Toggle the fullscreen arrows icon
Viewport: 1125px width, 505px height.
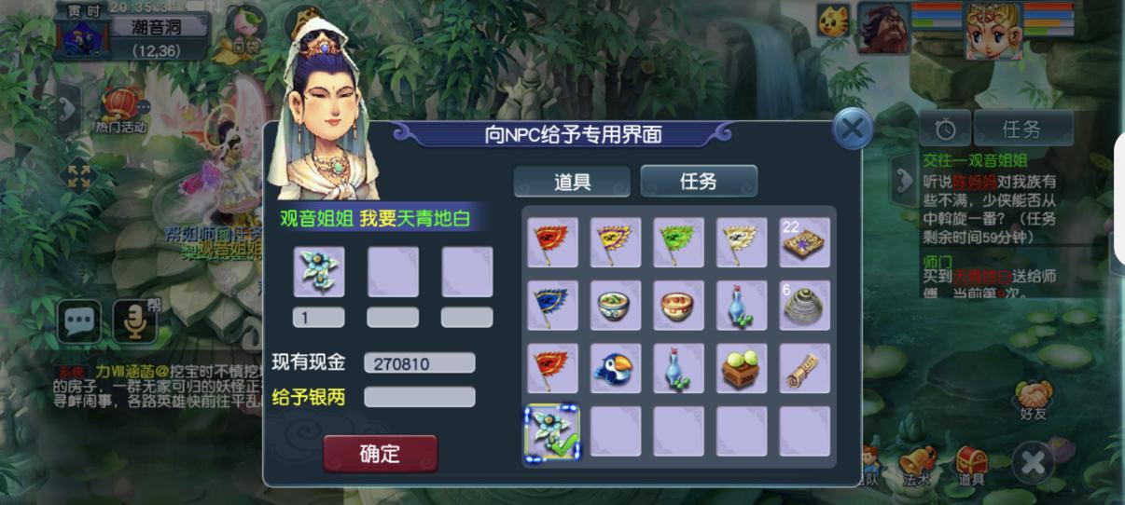click(x=78, y=177)
